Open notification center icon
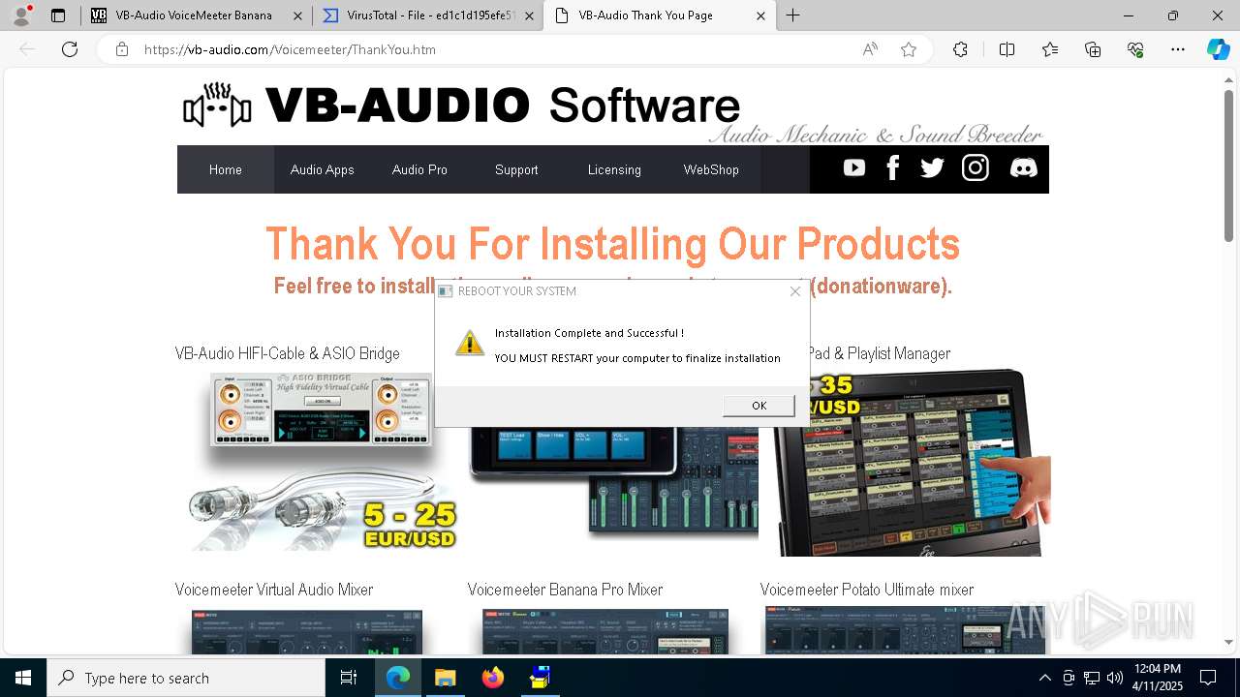1240x697 pixels. tap(1208, 678)
